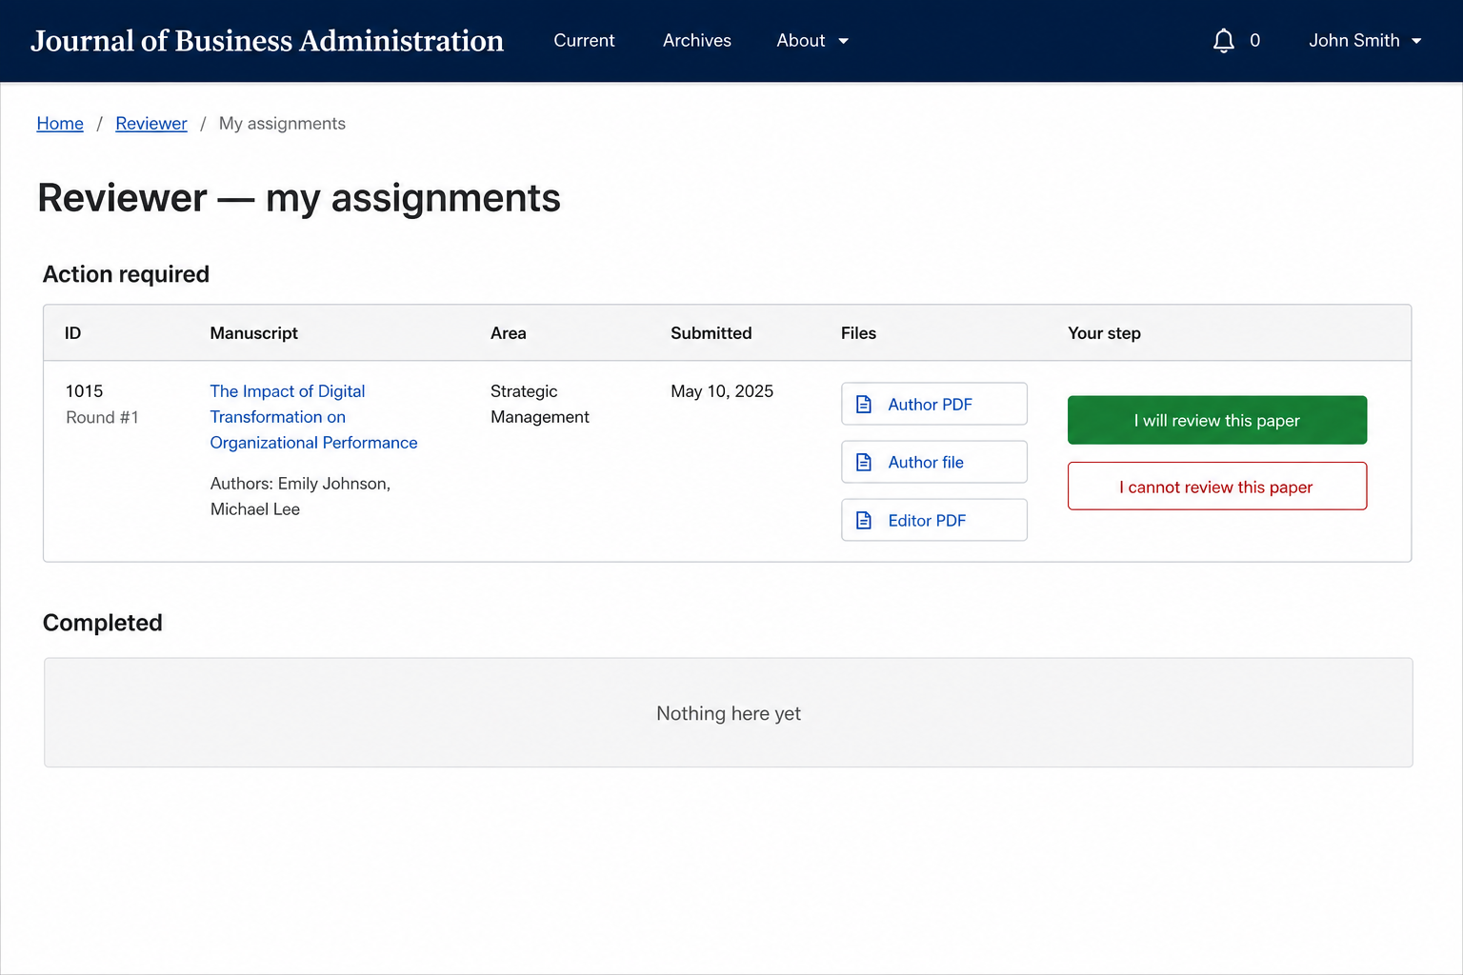Open The Impact of Digital Transformation manuscript
Viewport: 1463px width, 975px height.
point(313,417)
